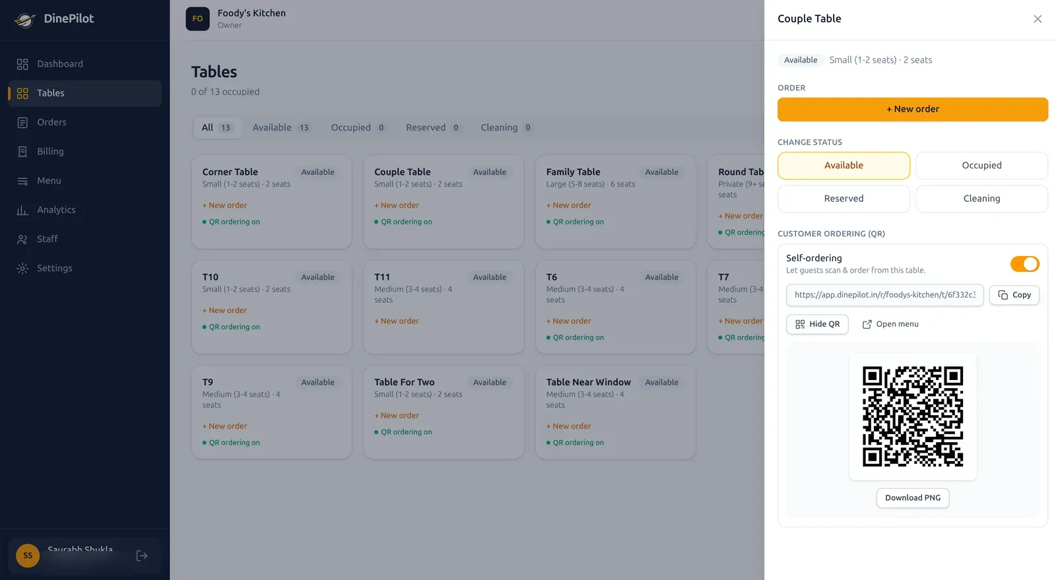Click the DinePilot logo icon
This screenshot has width=1056, height=580.
pyautogui.click(x=24, y=19)
